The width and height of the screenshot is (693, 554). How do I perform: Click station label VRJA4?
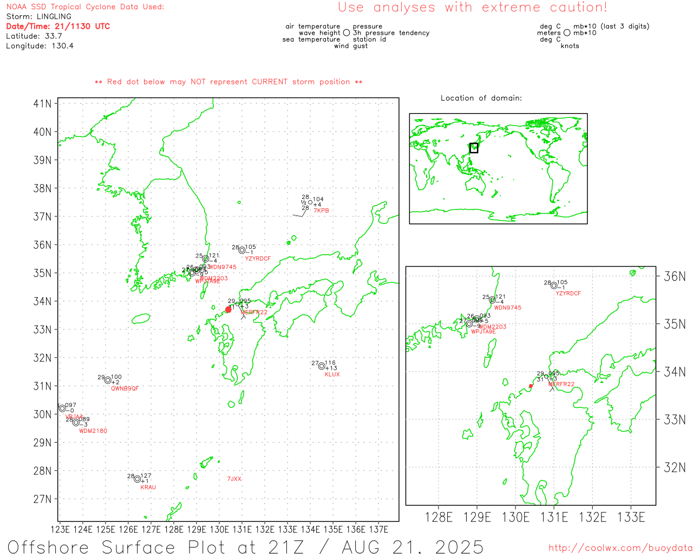tap(74, 417)
